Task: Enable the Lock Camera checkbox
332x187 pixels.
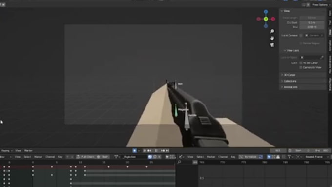Action: click(x=301, y=35)
